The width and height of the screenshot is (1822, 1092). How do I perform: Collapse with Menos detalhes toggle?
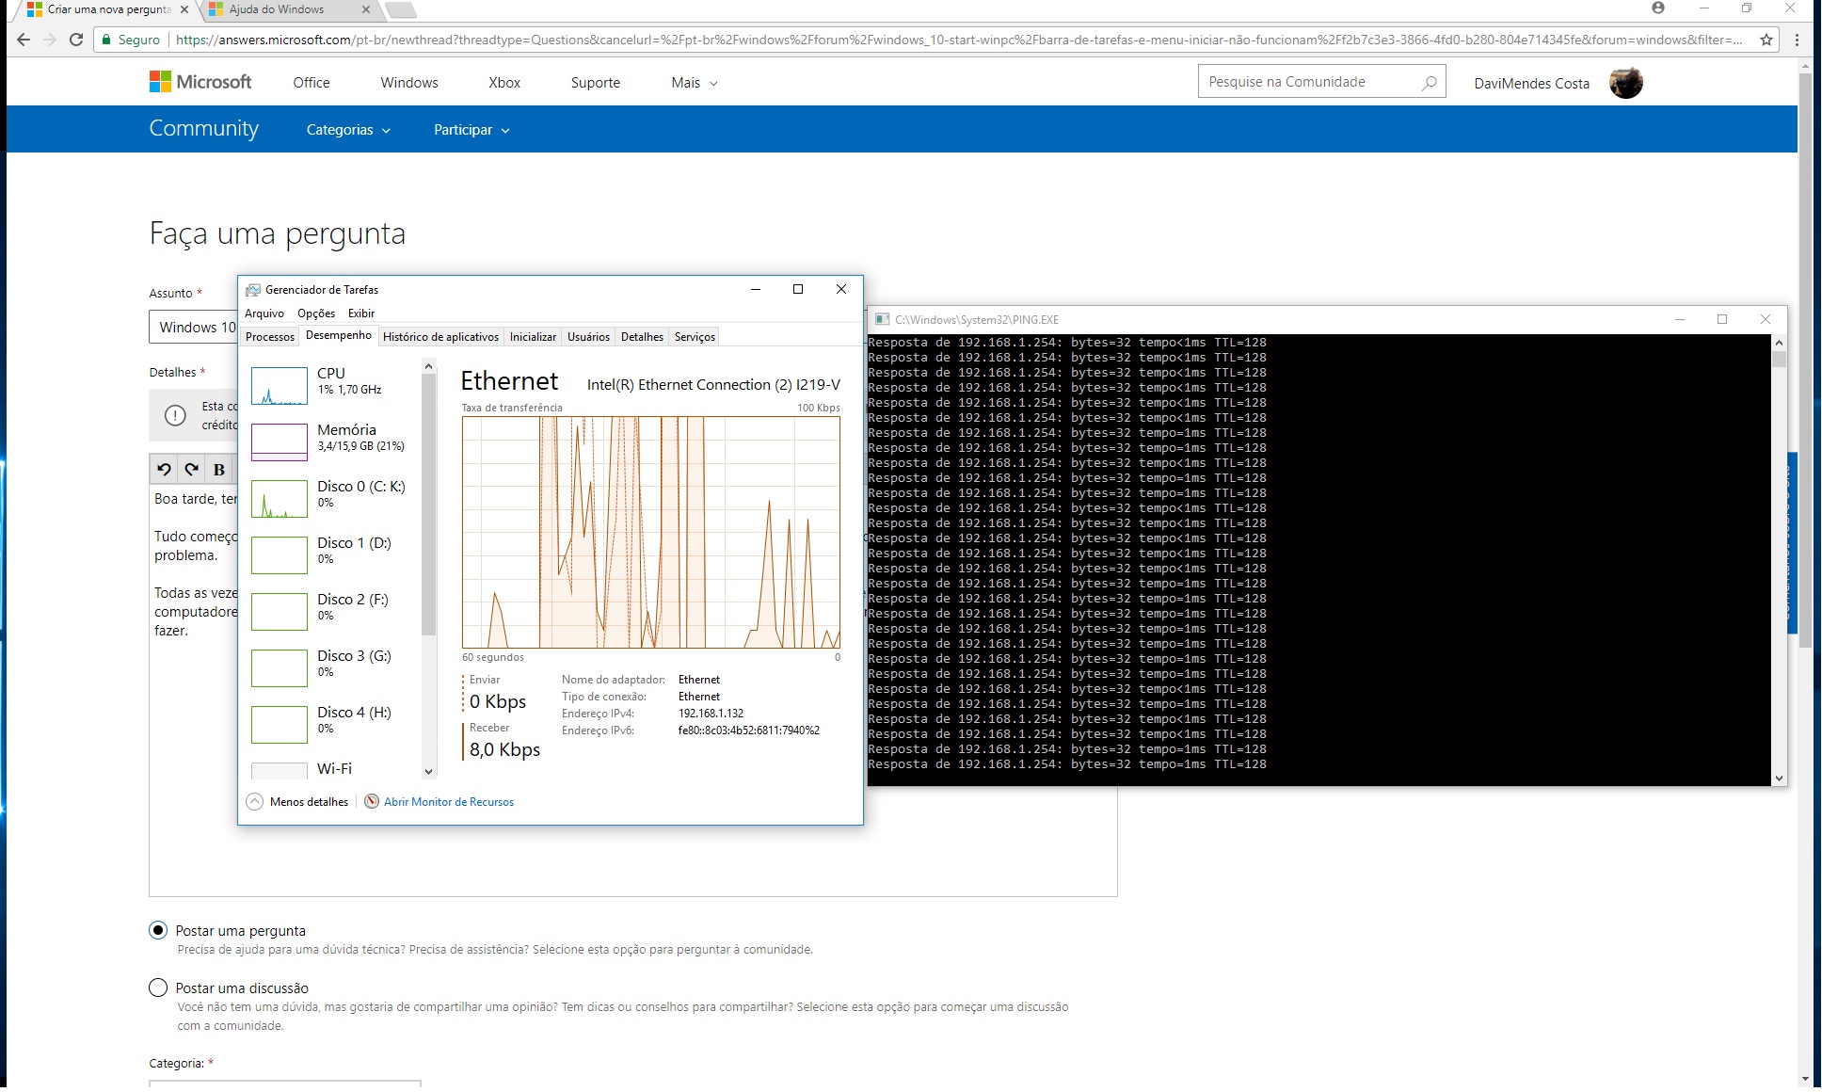(x=298, y=802)
